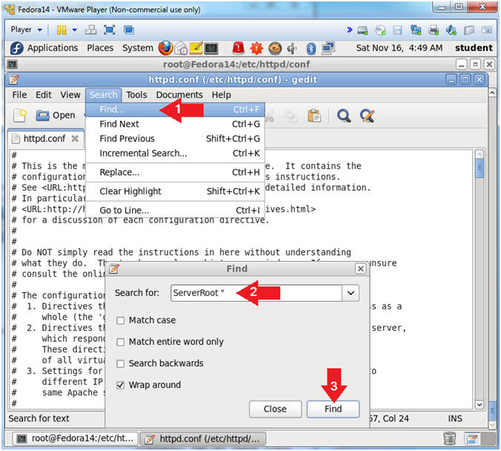Click the student user name in panel

[x=474, y=48]
